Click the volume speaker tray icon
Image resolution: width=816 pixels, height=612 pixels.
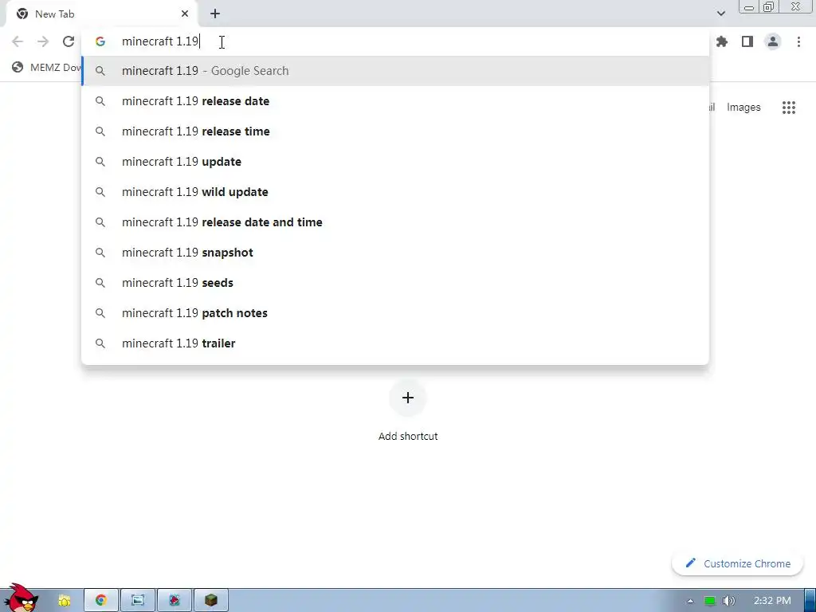click(x=728, y=601)
